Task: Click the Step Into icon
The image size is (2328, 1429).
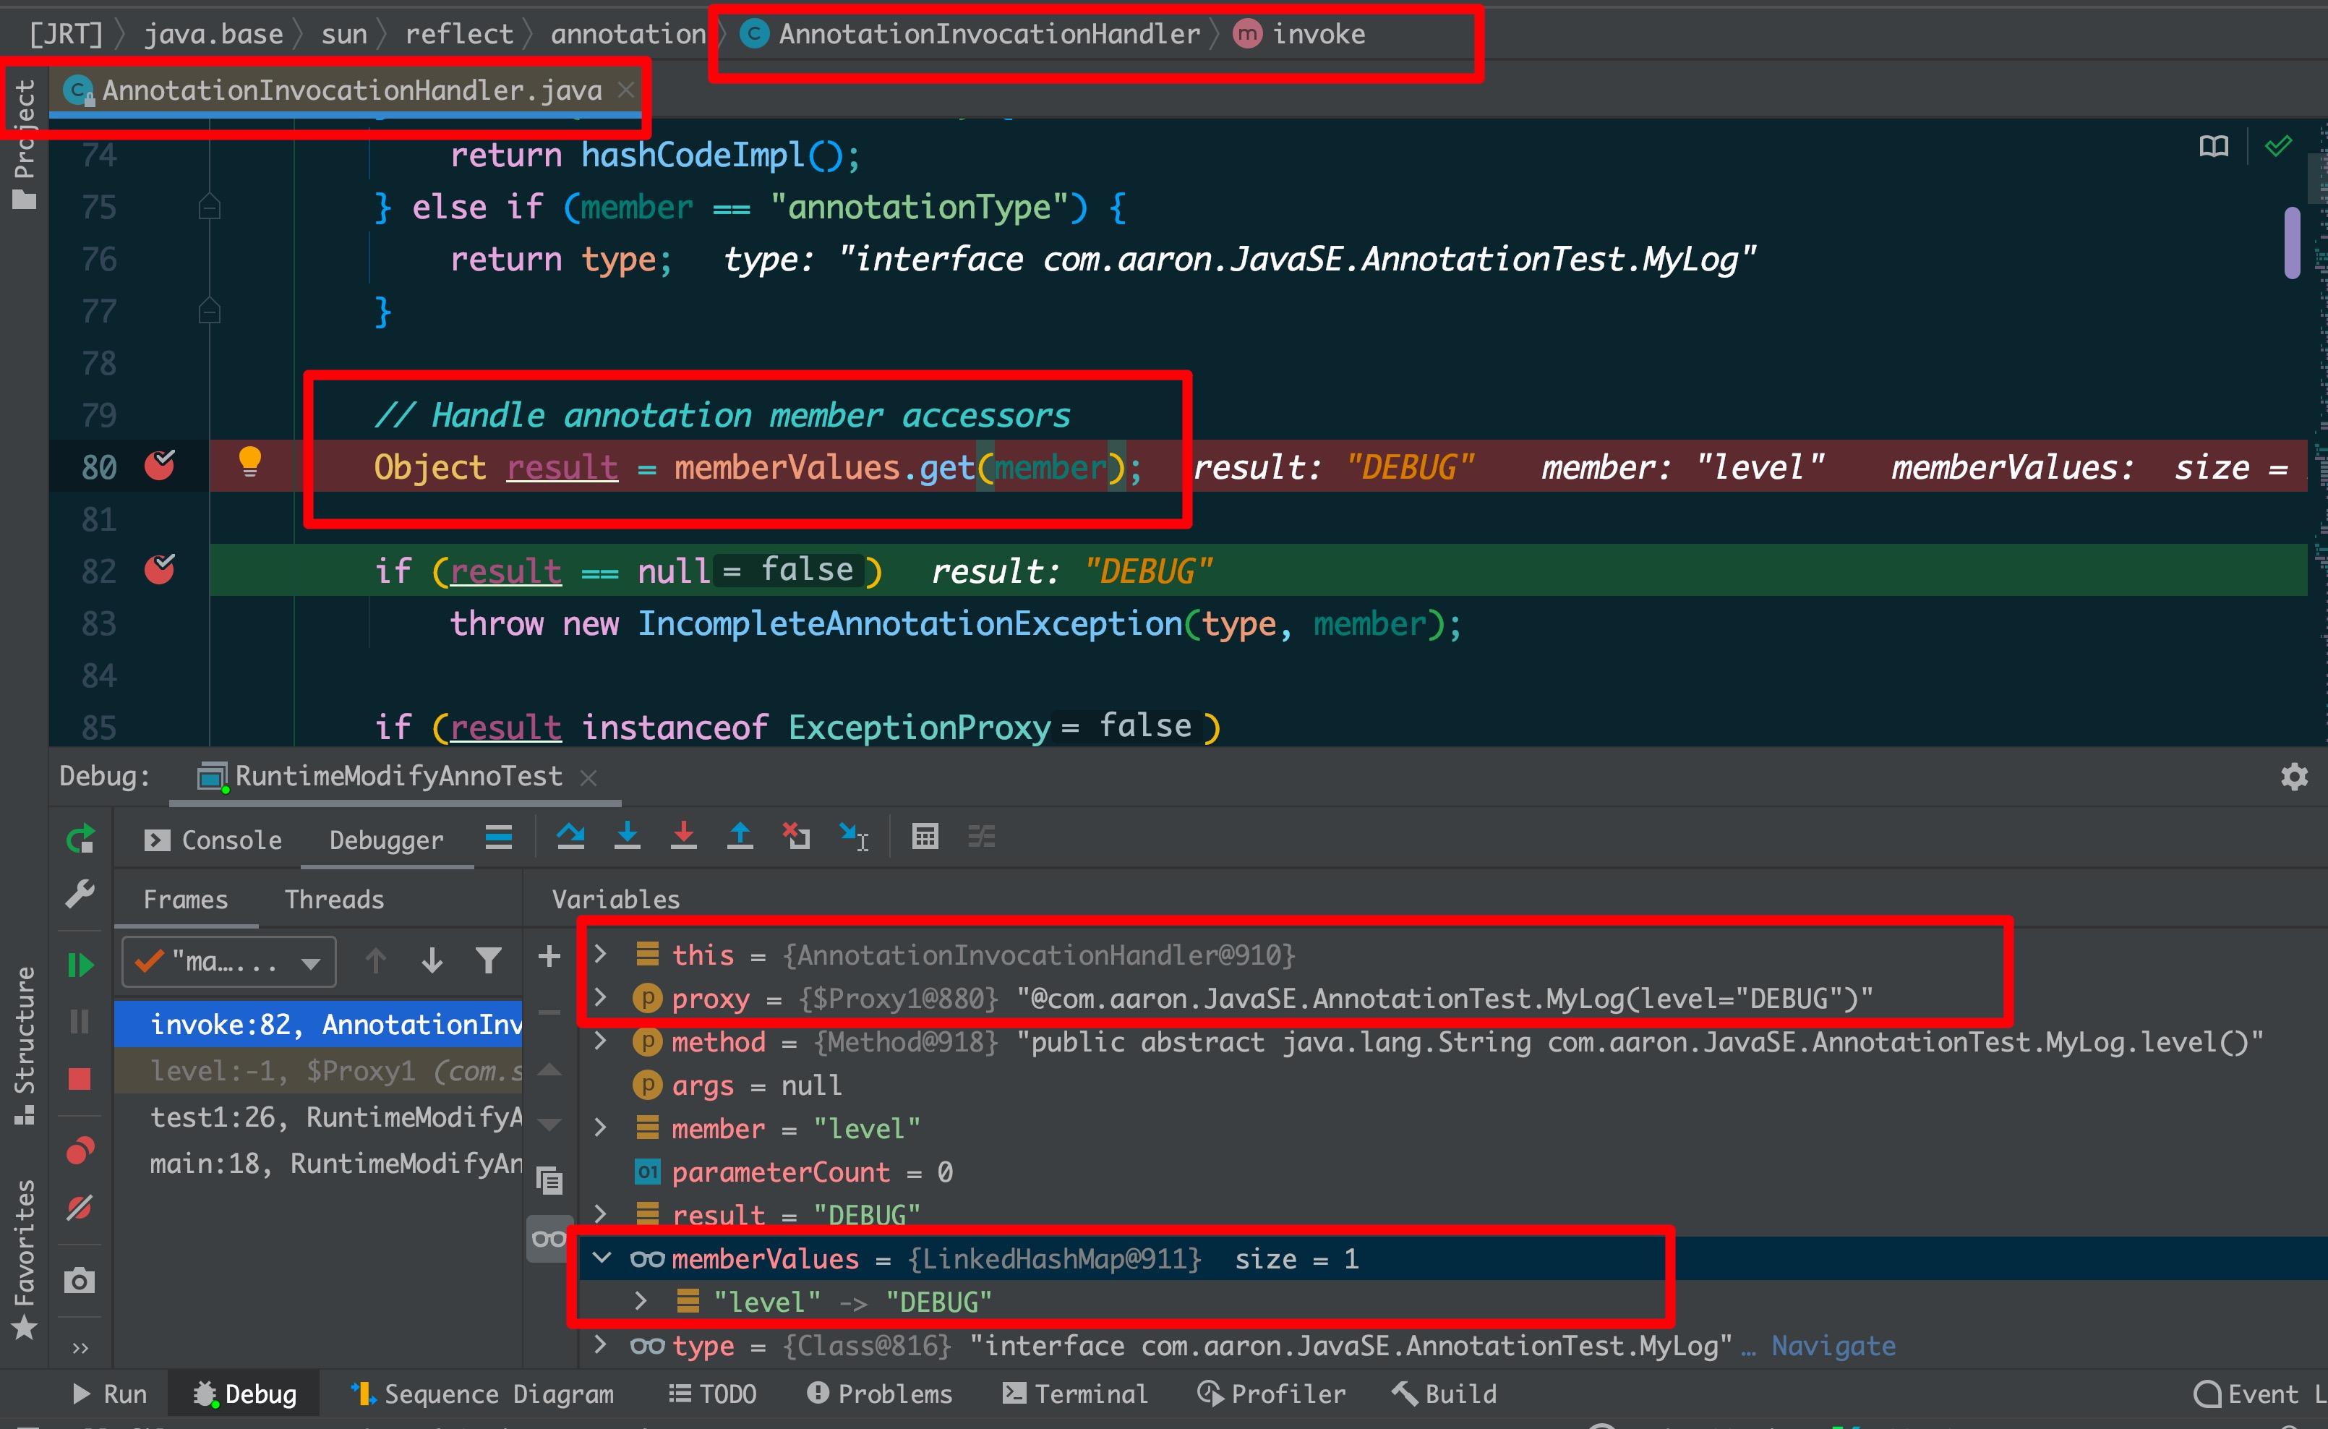Action: coord(628,837)
